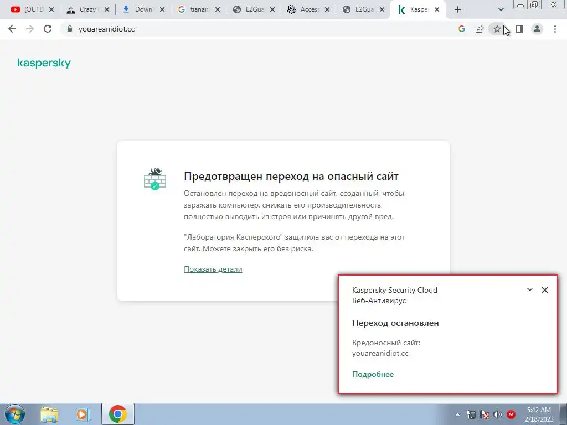
Task: Open the browser side panel icon
Action: [x=519, y=29]
